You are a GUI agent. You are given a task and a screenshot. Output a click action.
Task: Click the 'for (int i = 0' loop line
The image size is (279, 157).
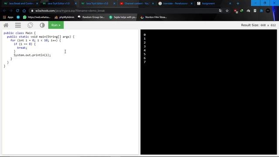pyautogui.click(x=35, y=41)
